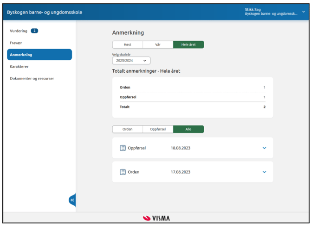311x226 pixels.
Task: Filter remarks by Oppførsel
Action: point(158,129)
